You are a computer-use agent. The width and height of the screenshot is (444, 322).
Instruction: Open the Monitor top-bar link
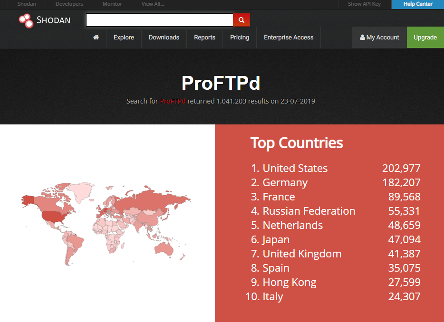(x=112, y=4)
